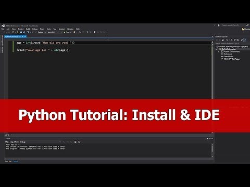Toggle word wrap icon in Output panel
The width and height of the screenshot is (250, 187).
tap(79, 142)
